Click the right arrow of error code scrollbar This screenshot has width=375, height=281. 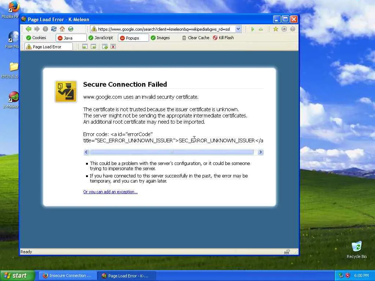261,152
